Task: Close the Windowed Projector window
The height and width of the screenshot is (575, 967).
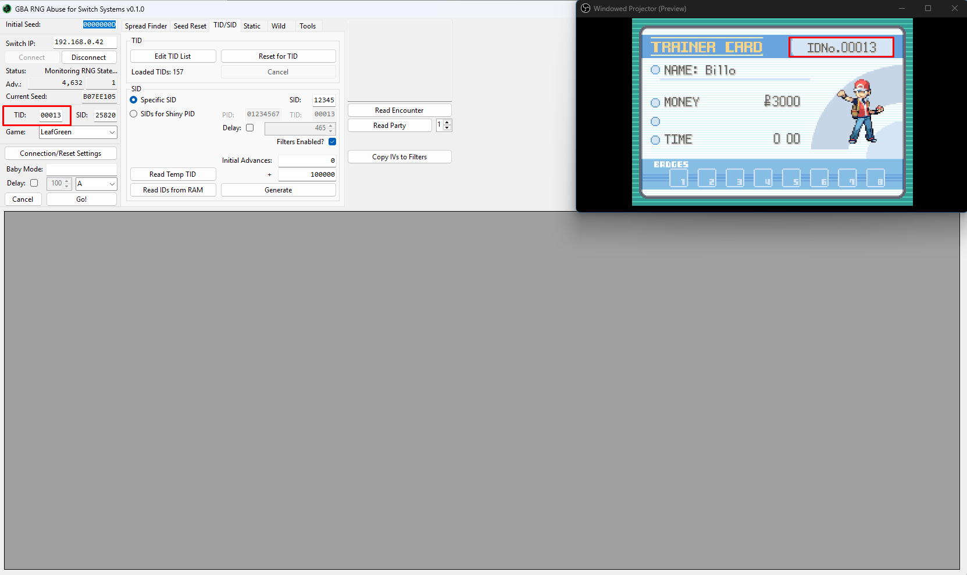Action: [x=954, y=8]
